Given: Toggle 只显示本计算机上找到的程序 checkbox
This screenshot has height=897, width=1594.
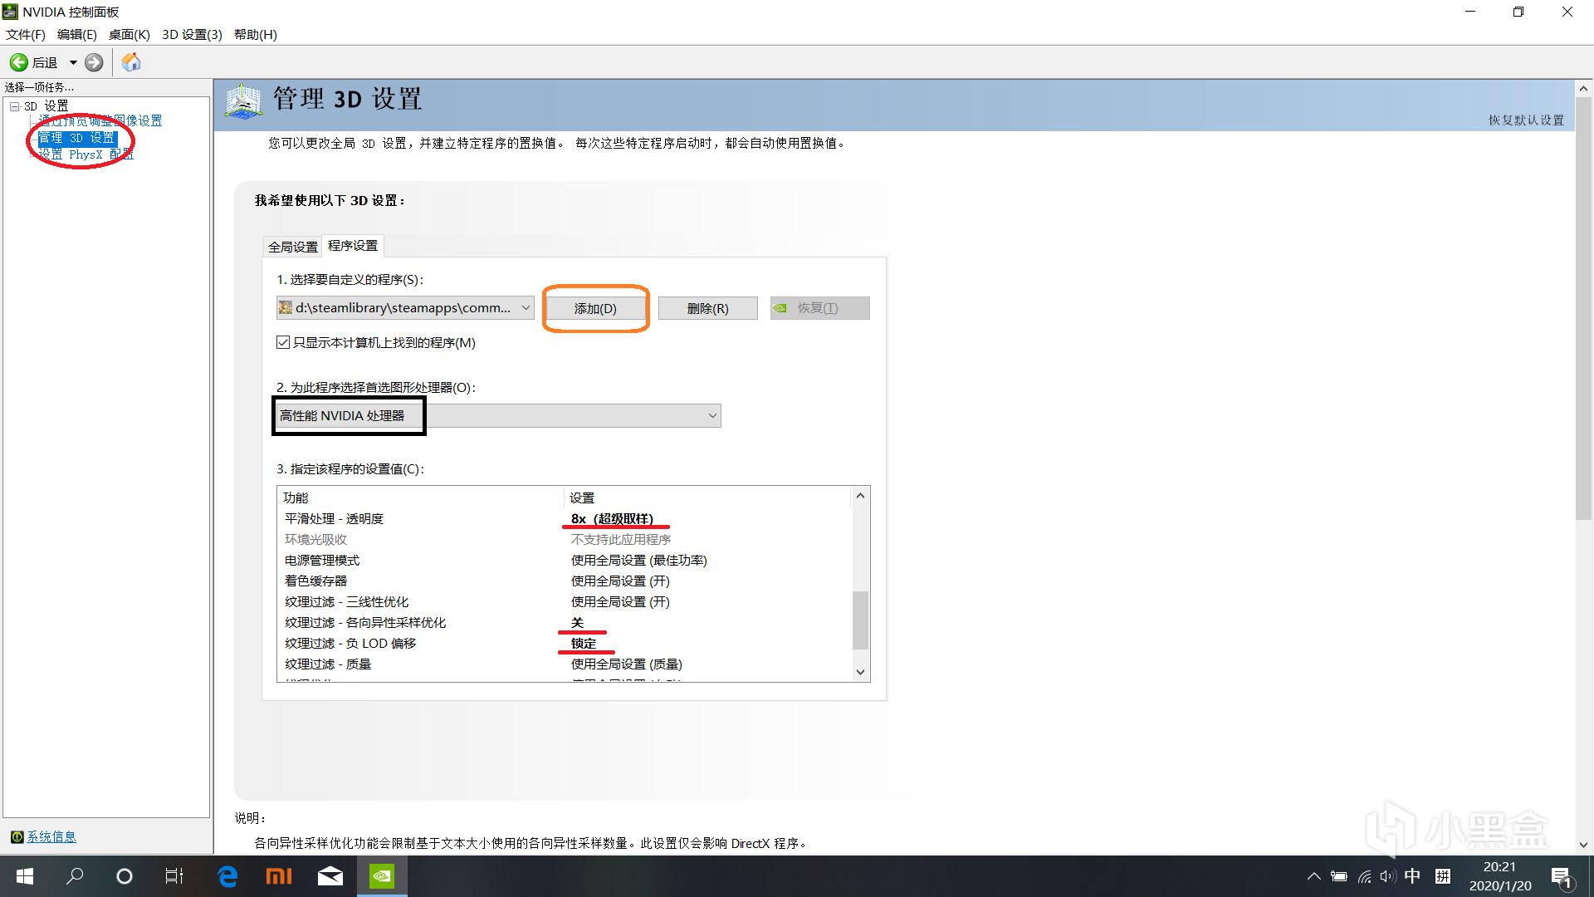Looking at the screenshot, I should (x=283, y=342).
